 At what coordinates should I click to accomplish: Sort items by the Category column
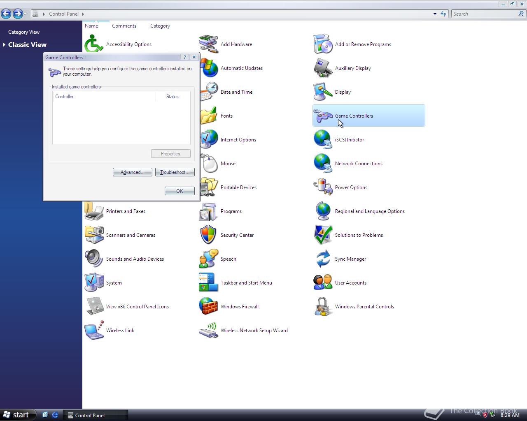pos(160,25)
